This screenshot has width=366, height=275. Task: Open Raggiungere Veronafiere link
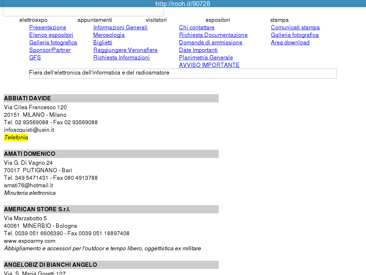(125, 50)
